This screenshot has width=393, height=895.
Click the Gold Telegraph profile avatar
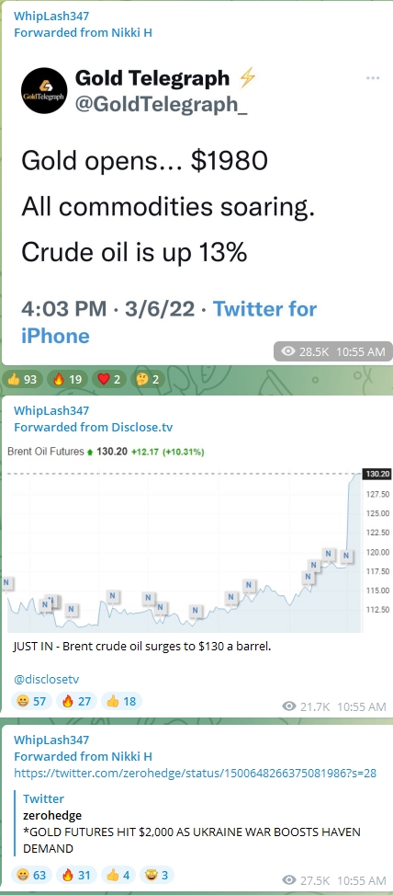tap(44, 90)
